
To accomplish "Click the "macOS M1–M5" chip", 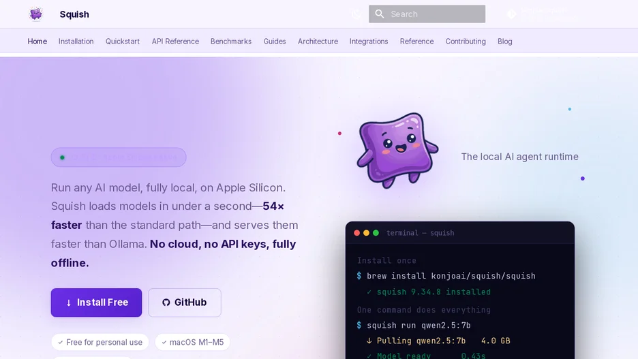I will pos(192,343).
